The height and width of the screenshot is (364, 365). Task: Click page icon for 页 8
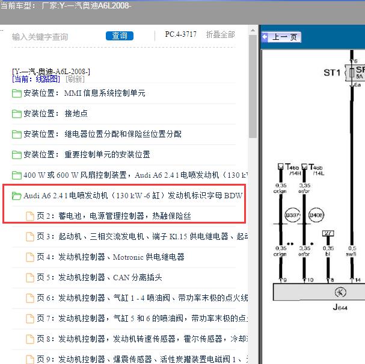30,339
